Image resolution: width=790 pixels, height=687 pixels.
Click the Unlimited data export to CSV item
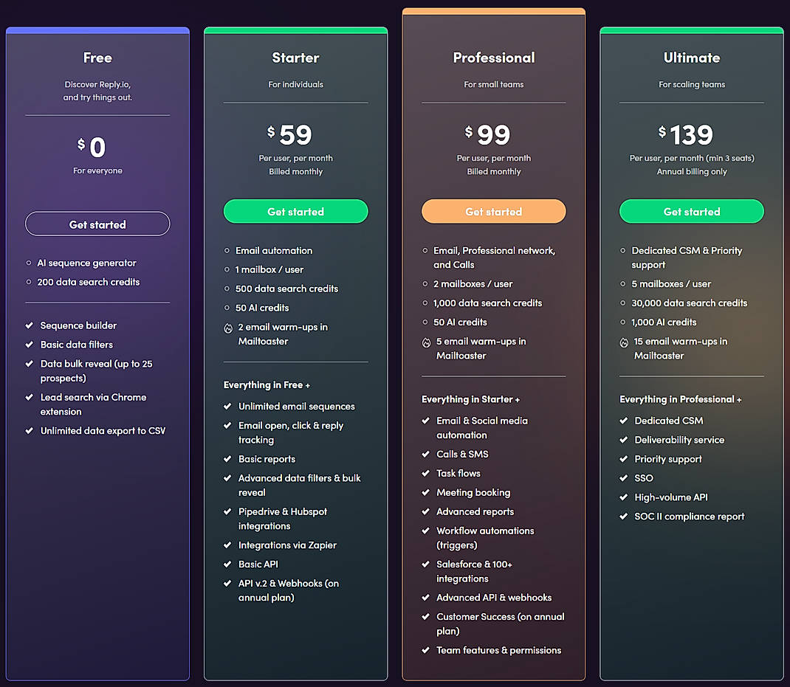click(x=103, y=431)
